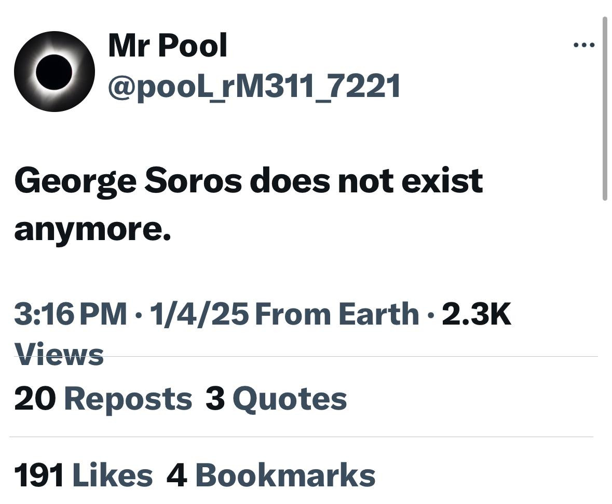
Task: Open the Reposts list label
Action: (128, 399)
